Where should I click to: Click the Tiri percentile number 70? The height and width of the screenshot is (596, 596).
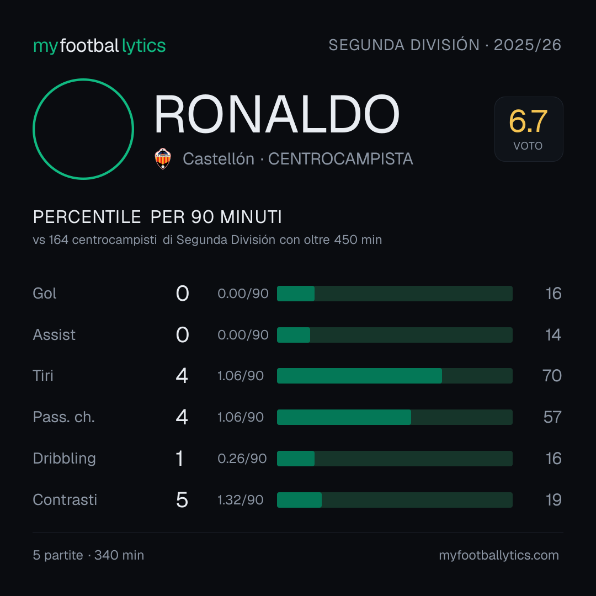click(x=552, y=376)
